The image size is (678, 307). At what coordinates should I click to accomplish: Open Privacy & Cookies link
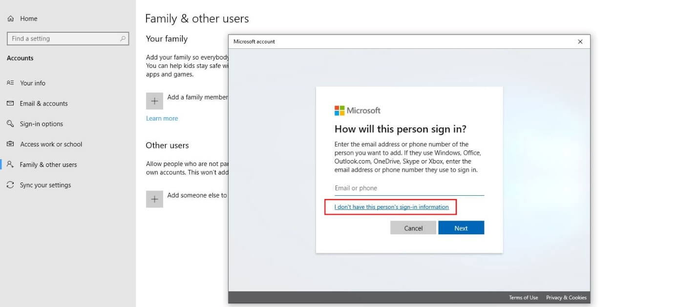pyautogui.click(x=566, y=298)
